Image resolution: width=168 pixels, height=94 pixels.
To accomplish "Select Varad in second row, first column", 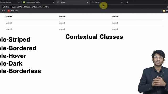I will (x=9, y=29).
